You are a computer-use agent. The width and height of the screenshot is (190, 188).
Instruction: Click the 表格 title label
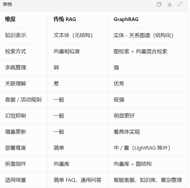tap(7, 4)
